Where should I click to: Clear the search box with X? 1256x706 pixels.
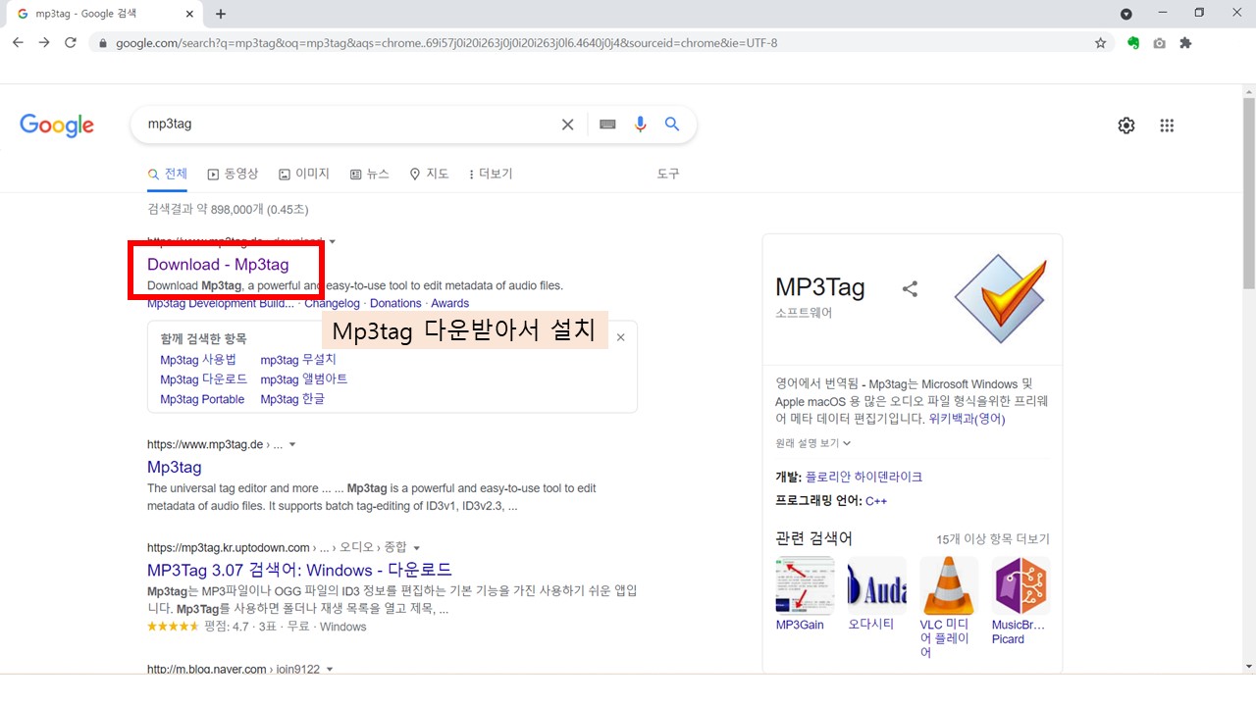tap(567, 125)
